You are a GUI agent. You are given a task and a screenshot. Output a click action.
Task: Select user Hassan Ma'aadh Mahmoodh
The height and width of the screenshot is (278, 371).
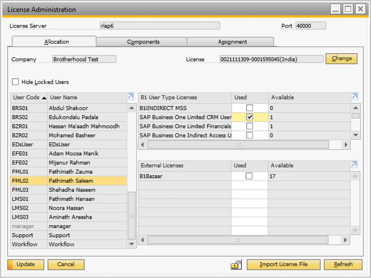pyautogui.click(x=69, y=126)
